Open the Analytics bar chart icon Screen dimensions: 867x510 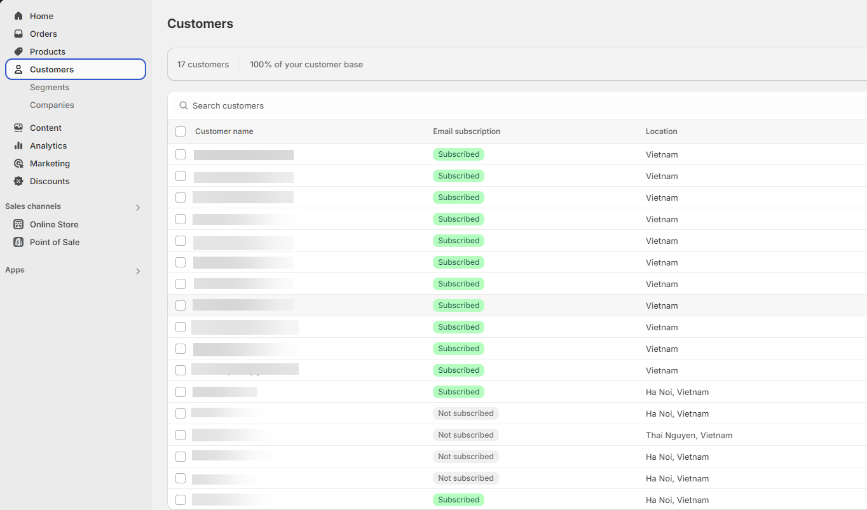(18, 145)
